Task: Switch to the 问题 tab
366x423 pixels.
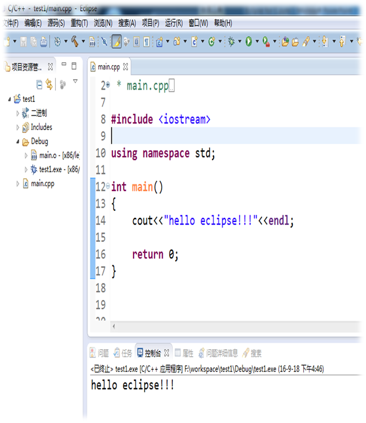Action: point(100,353)
